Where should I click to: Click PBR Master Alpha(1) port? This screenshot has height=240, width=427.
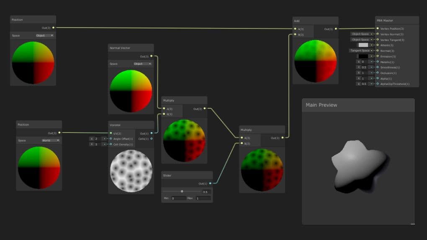tap(378, 78)
